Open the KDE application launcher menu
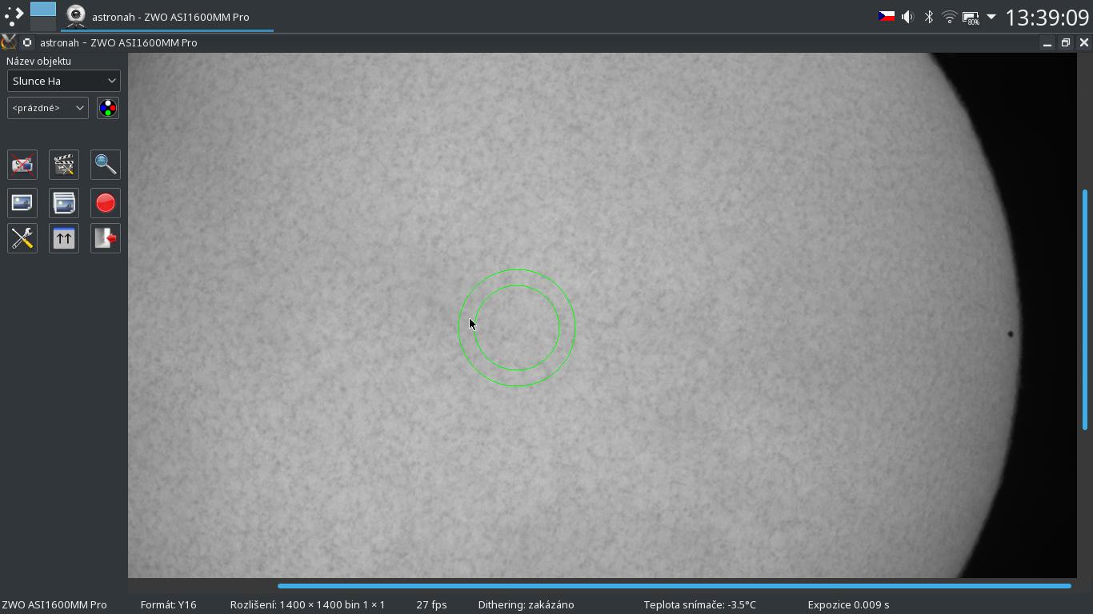This screenshot has width=1093, height=614. coord(14,16)
